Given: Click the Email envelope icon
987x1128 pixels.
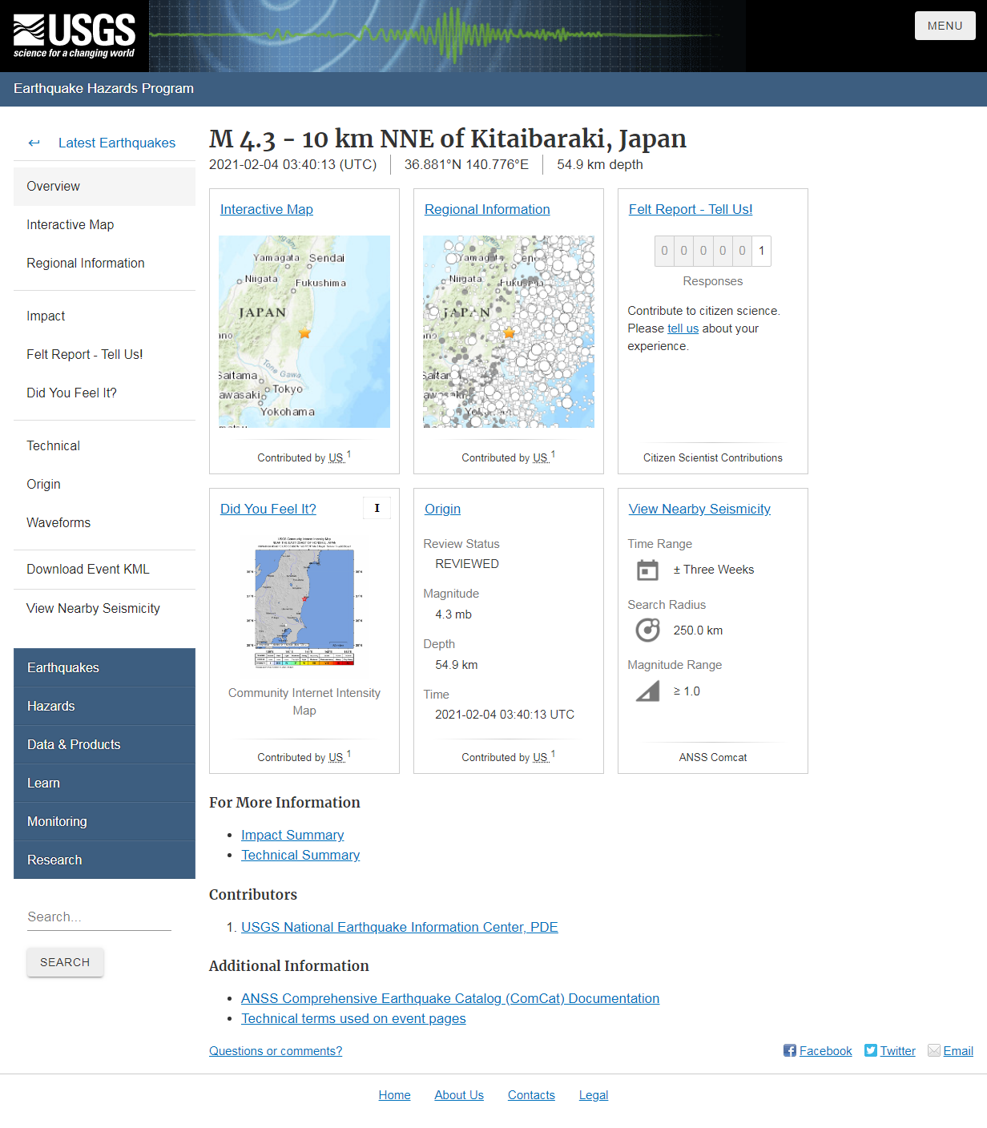Looking at the screenshot, I should (x=933, y=1050).
